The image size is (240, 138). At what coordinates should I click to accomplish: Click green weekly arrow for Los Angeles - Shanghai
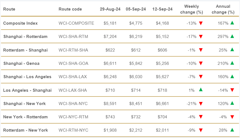201,90
